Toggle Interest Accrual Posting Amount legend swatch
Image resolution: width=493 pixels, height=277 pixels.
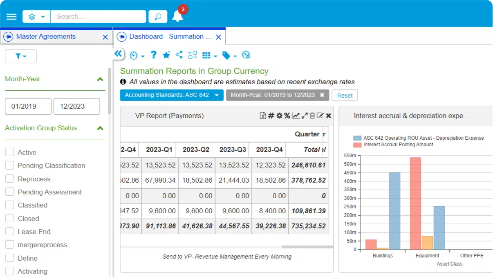click(x=357, y=145)
